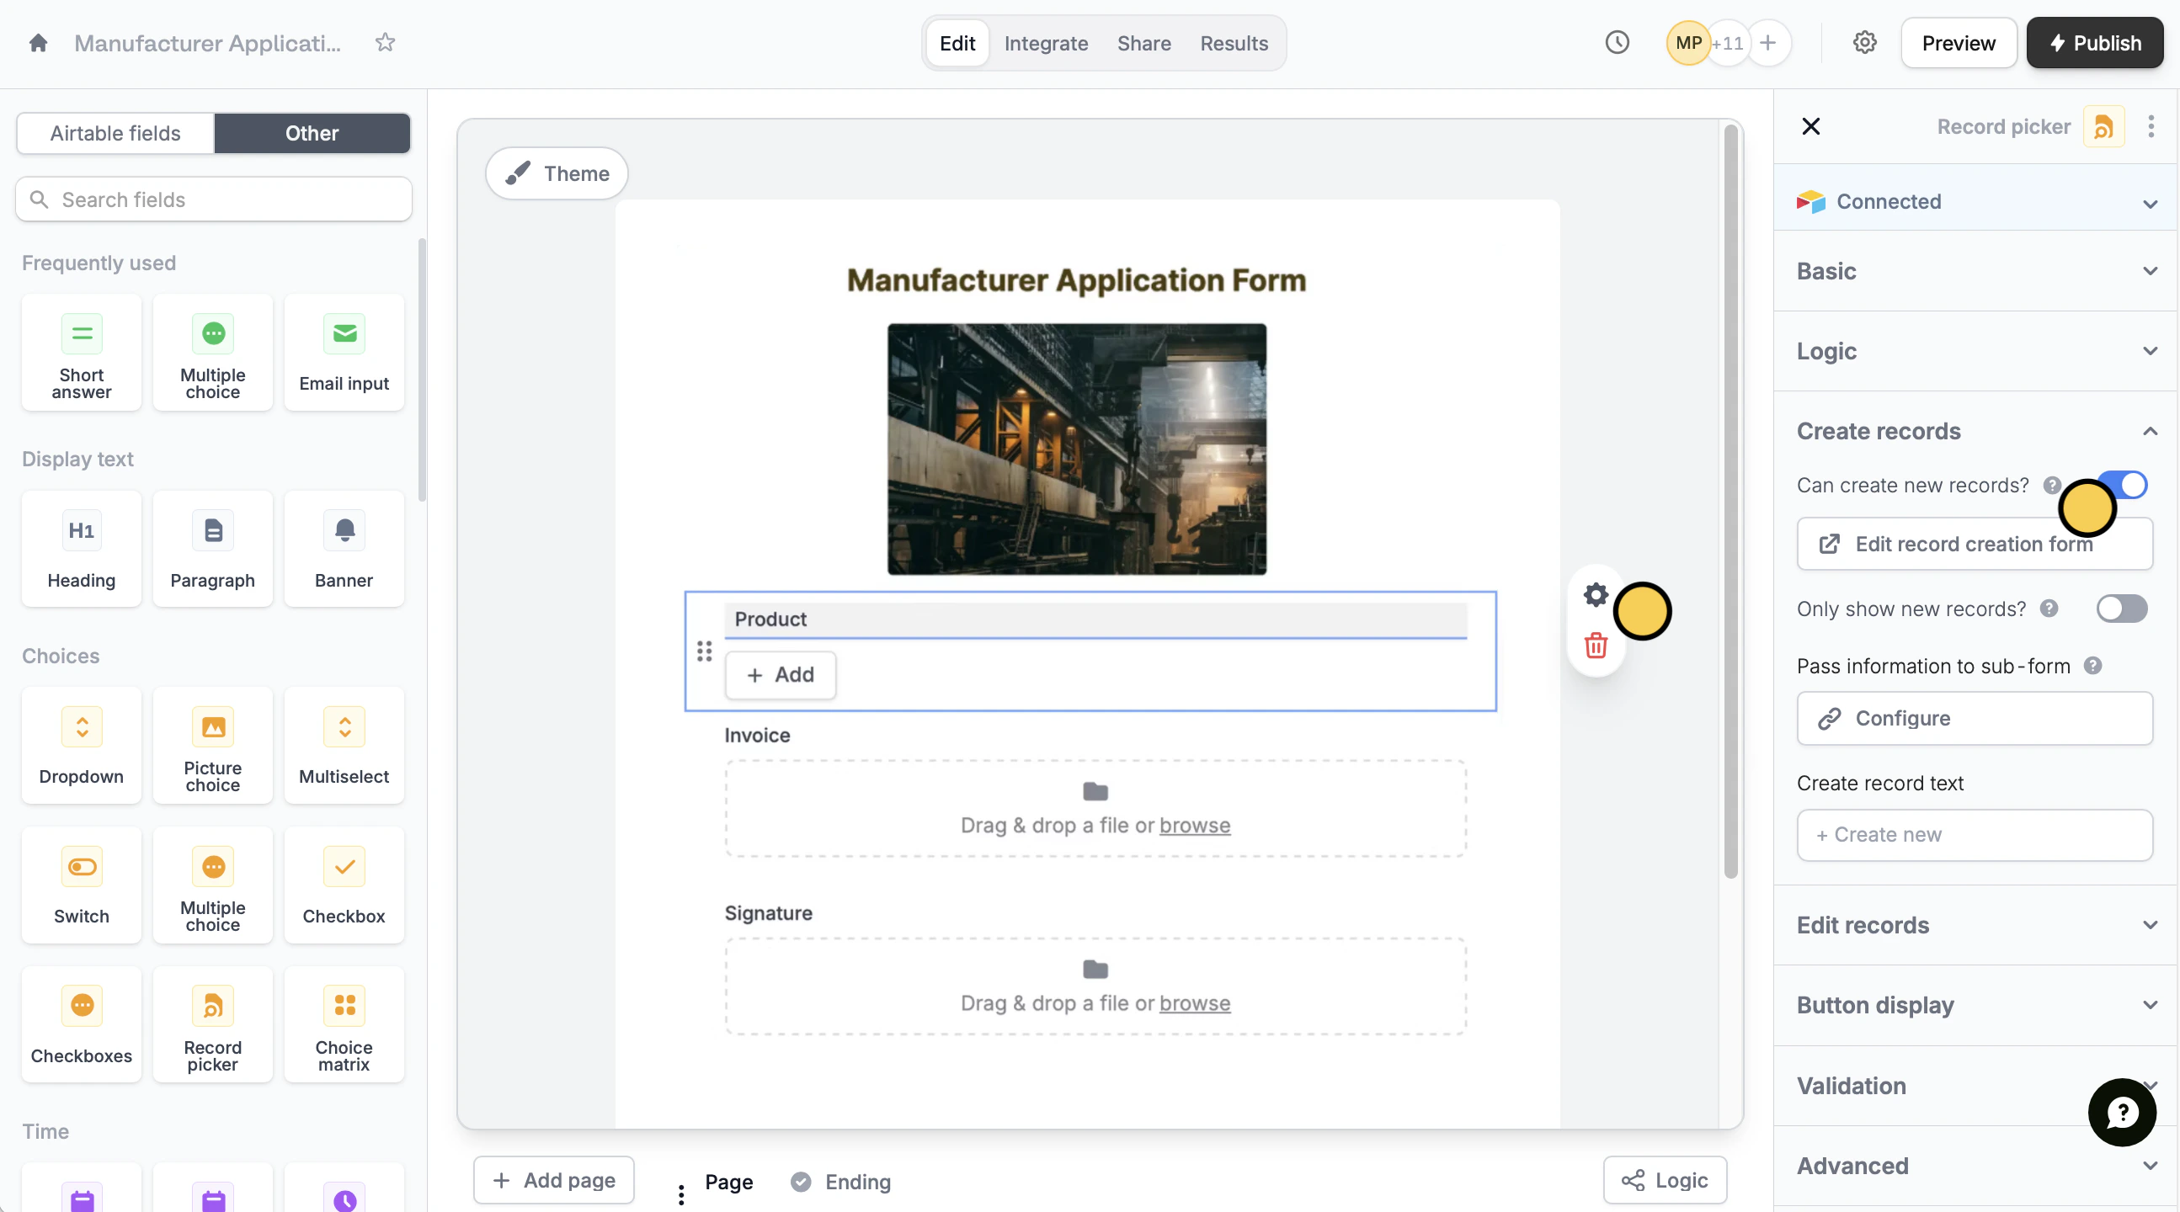Open the version history clock icon
The image size is (2180, 1212).
pyautogui.click(x=1617, y=43)
